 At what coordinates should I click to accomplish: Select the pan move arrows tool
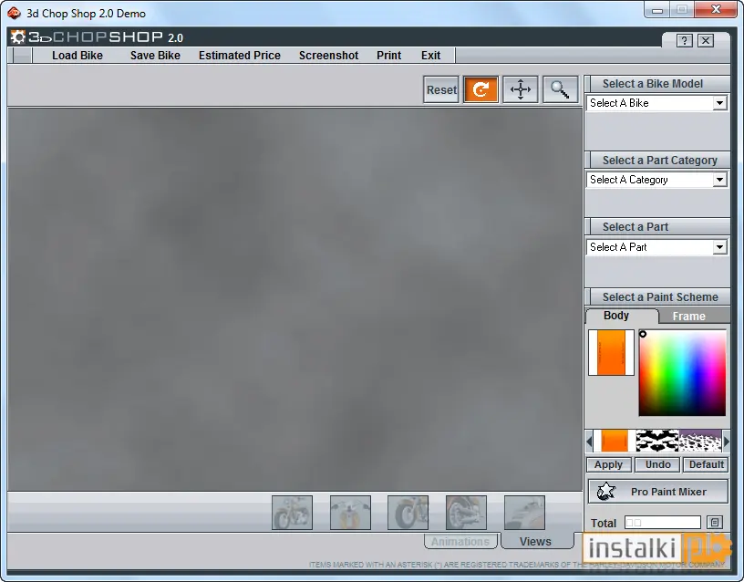[x=520, y=89]
